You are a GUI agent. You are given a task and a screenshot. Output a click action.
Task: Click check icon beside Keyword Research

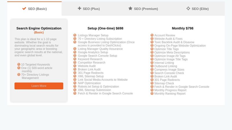75,59
